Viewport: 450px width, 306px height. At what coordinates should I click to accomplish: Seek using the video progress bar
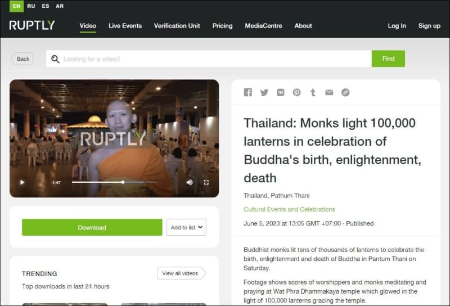114,182
